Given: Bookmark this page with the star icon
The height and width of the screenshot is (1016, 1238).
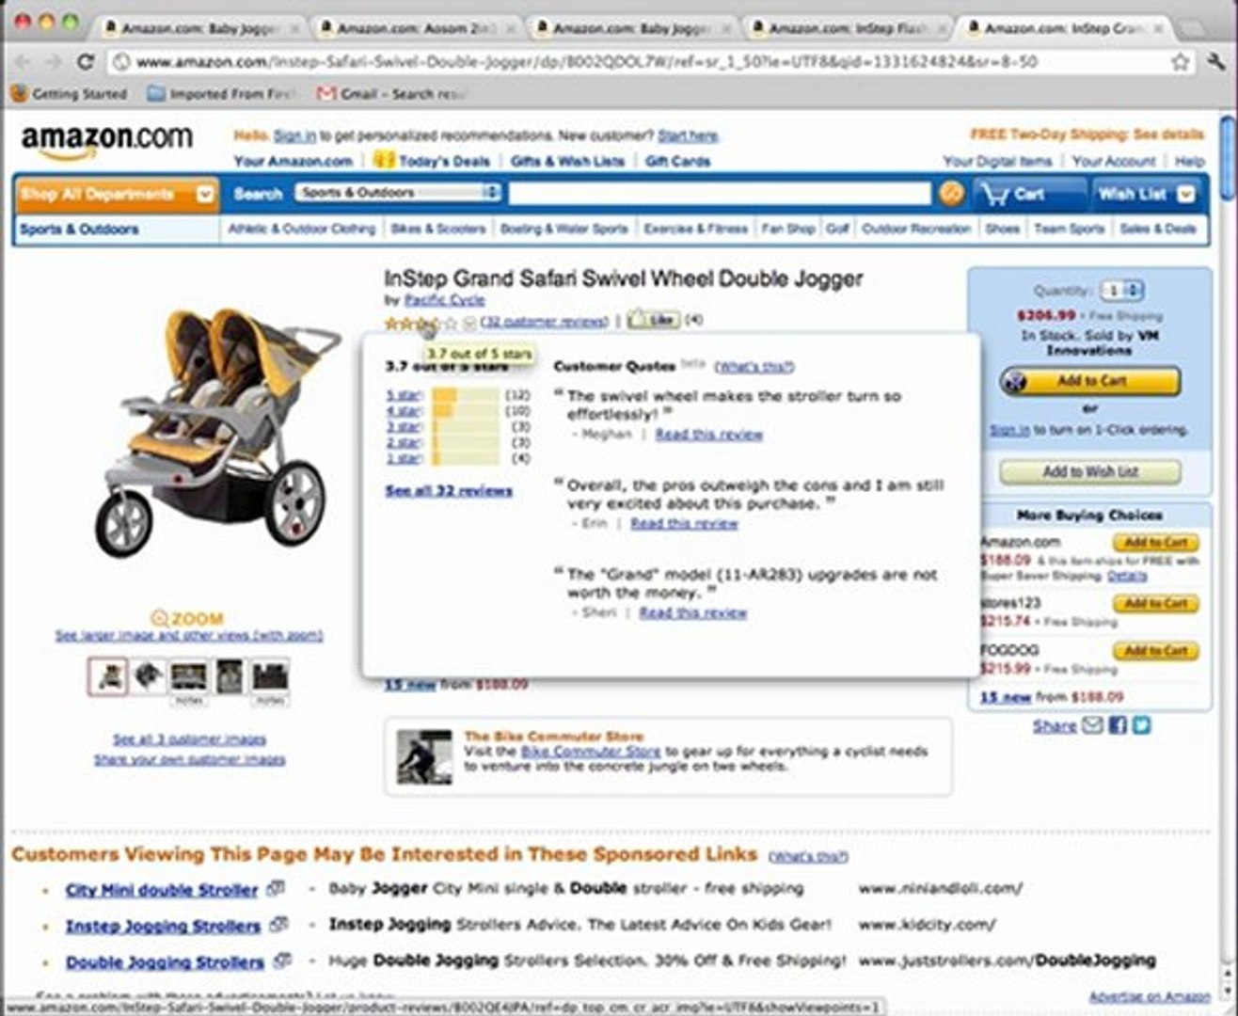Looking at the screenshot, I should point(1180,62).
